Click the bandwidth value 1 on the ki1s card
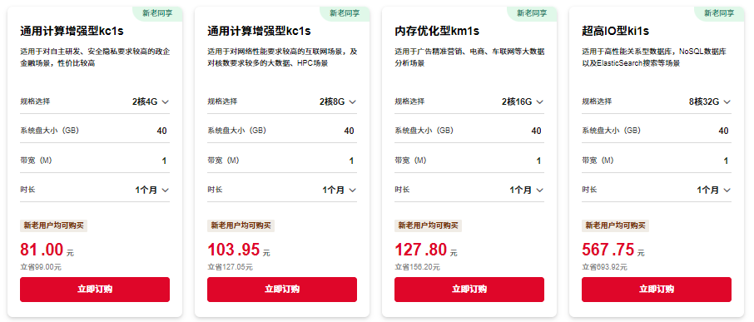754x322 pixels. 726,161
